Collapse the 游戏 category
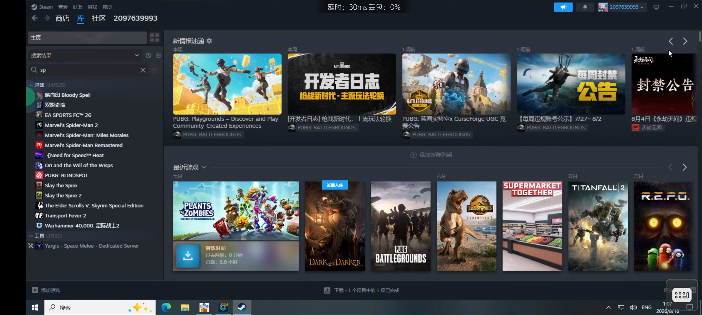 tap(31, 85)
